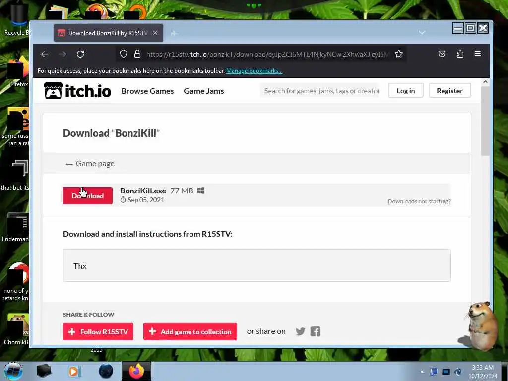Click the grayed forward arrow button
Image resolution: width=508 pixels, height=381 pixels.
pyautogui.click(x=63, y=54)
